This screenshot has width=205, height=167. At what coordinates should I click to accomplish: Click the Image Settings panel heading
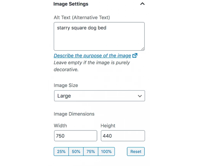pyautogui.click(x=71, y=4)
